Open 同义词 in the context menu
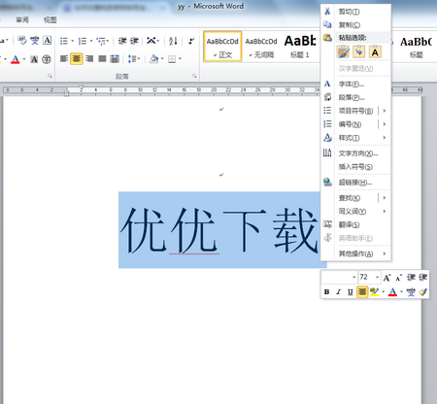Screen dimensions: 437x404 [356, 212]
